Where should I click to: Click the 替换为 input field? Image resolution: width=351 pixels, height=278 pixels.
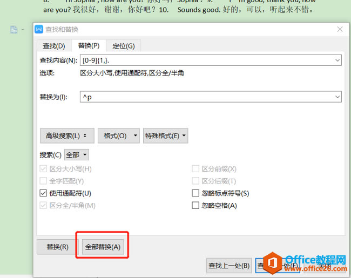211,97
